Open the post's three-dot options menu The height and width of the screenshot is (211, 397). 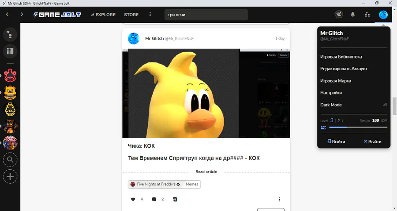[x=279, y=200]
